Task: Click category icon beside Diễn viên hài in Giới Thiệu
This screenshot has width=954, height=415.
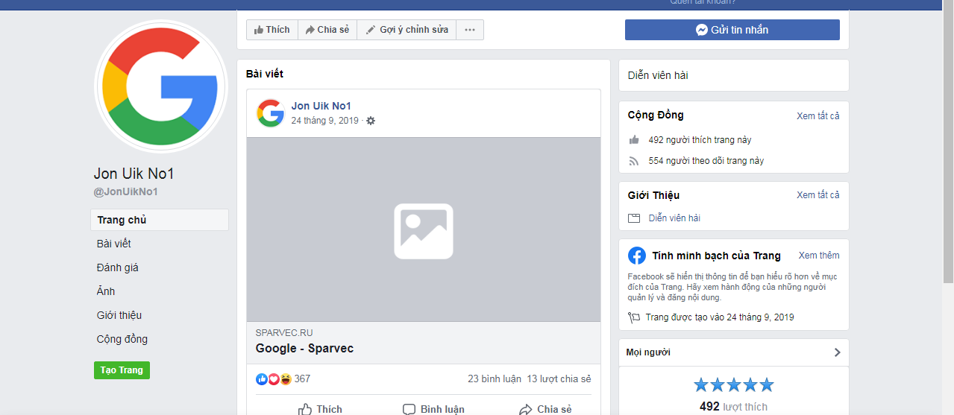Action: pyautogui.click(x=634, y=218)
